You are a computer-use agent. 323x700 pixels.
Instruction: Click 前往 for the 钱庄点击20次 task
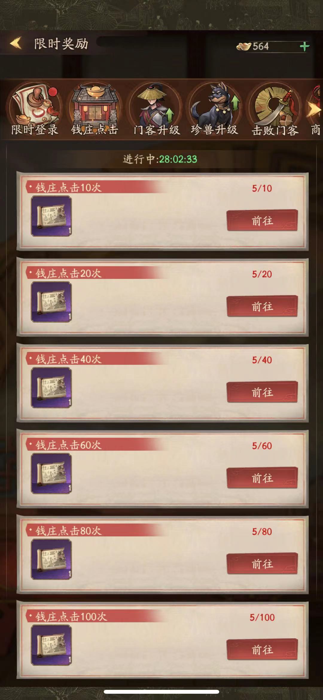click(262, 306)
